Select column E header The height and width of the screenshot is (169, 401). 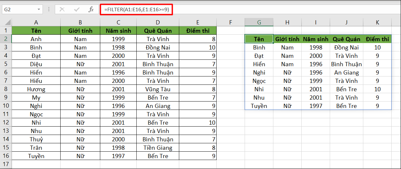198,22
